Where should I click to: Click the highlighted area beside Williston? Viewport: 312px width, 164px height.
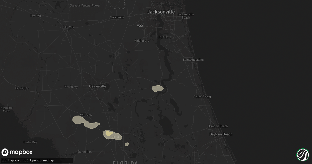click(86, 123)
